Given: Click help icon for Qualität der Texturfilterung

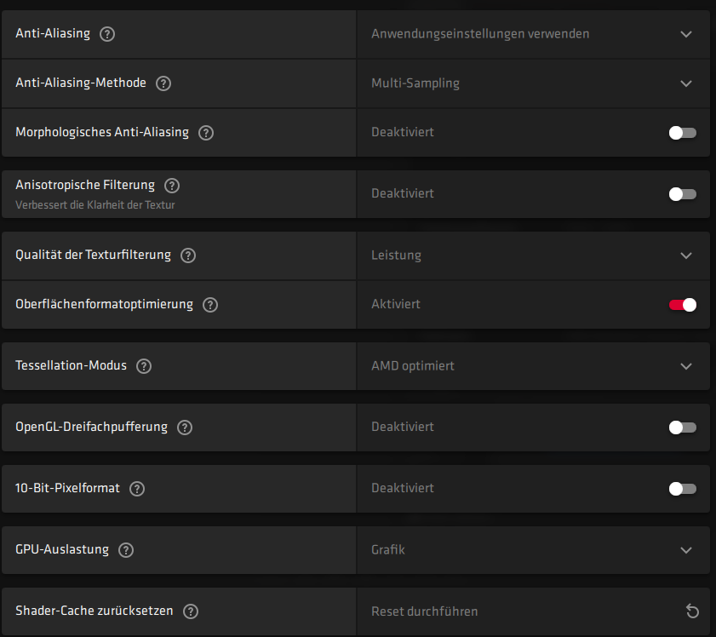Looking at the screenshot, I should (x=188, y=255).
